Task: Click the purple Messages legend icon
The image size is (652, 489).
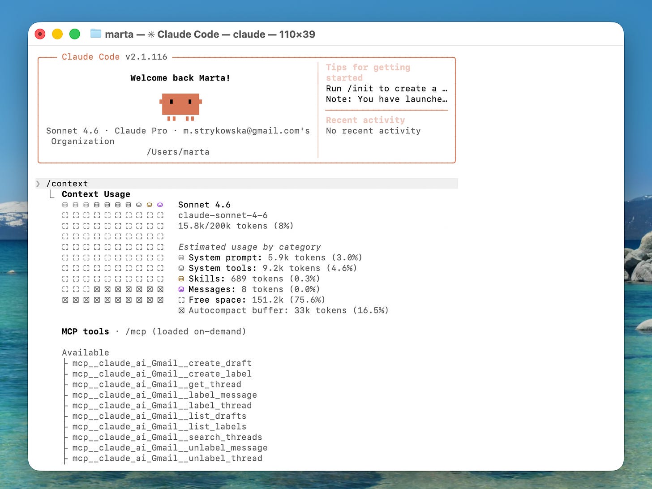Action: tap(181, 289)
